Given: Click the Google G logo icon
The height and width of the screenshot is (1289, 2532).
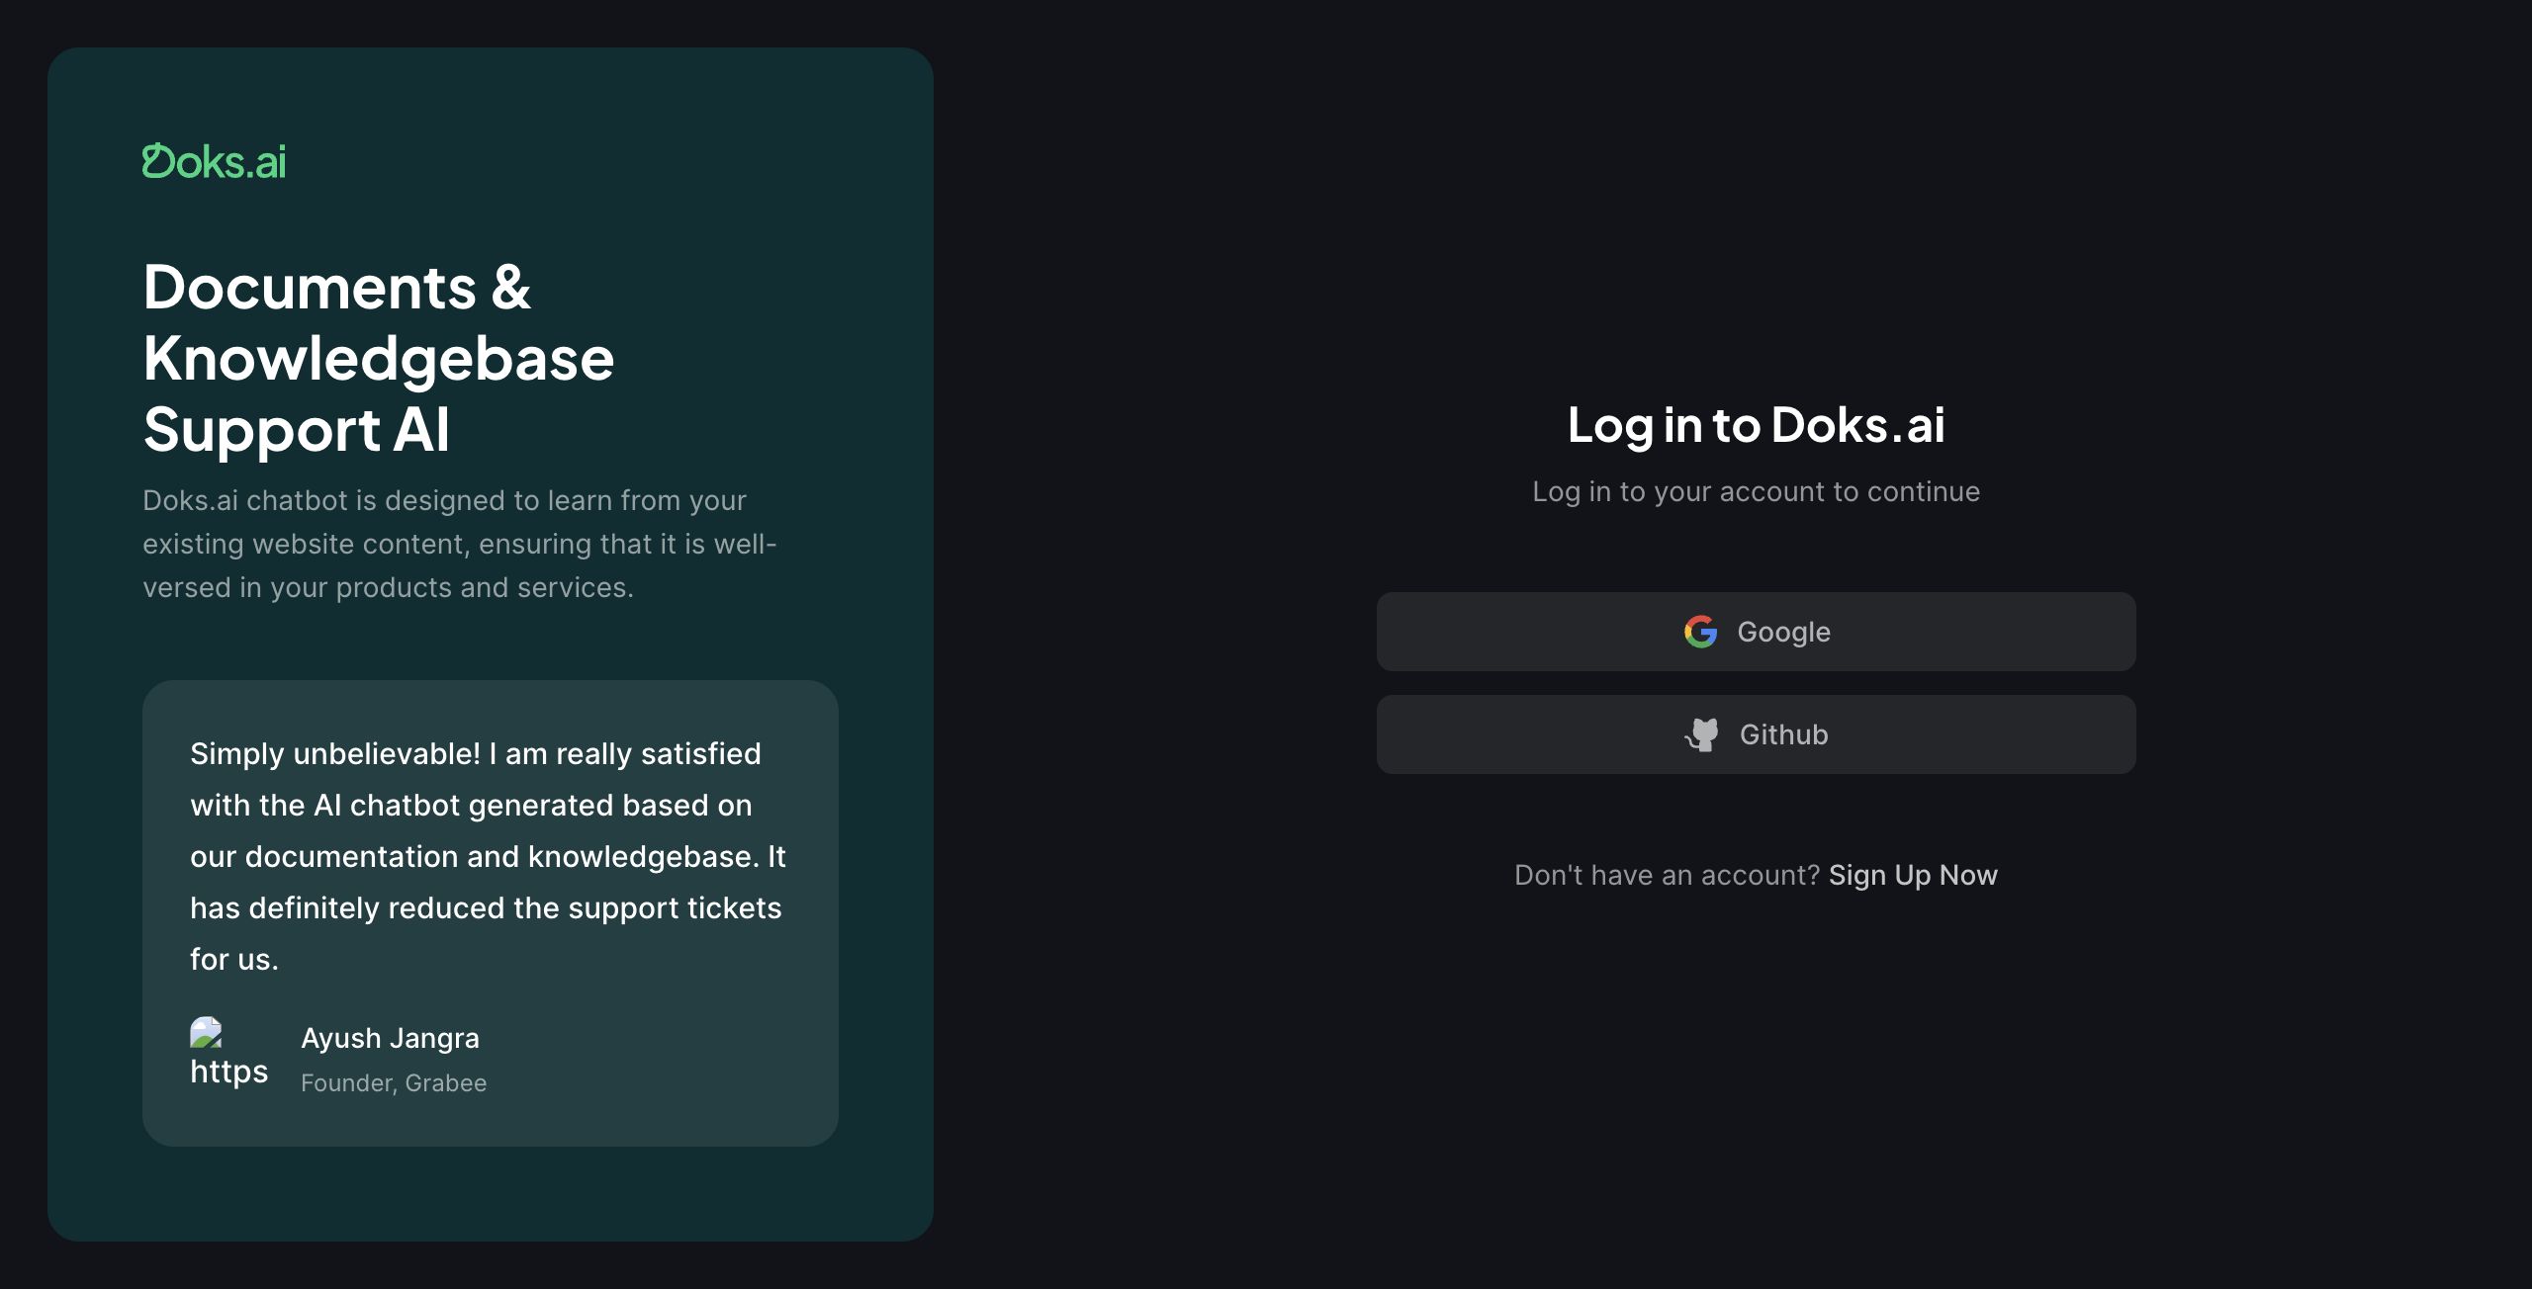Looking at the screenshot, I should pyautogui.click(x=1700, y=632).
